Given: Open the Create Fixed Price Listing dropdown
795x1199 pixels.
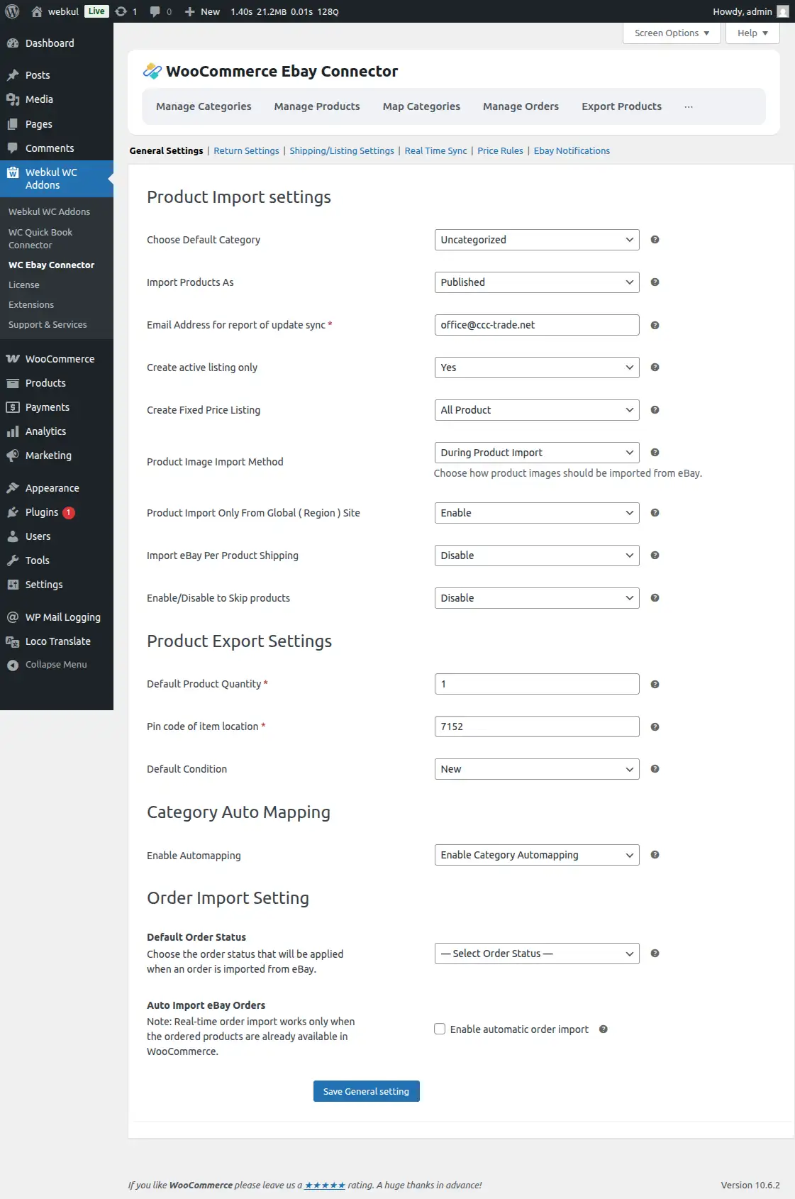Looking at the screenshot, I should tap(537, 410).
